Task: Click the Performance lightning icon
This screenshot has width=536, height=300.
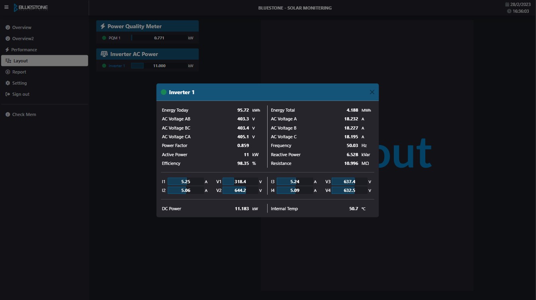Action: 7,50
